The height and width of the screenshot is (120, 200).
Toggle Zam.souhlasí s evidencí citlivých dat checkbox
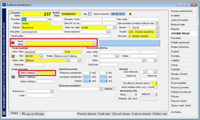(x=157, y=23)
